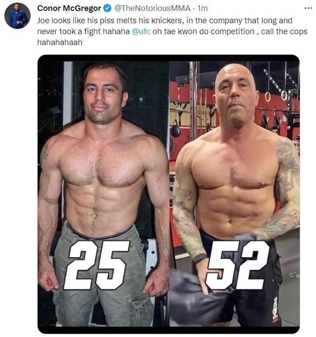The image size is (316, 337).
Task: Click the word hahahahaah ending the tweet
Action: (60, 42)
